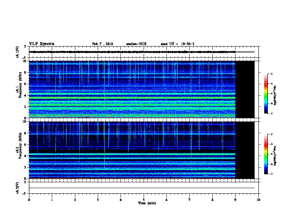291x224 pixels.
Task: Click the date text "Feb. 7 , 2018"
Action: pos(103,44)
